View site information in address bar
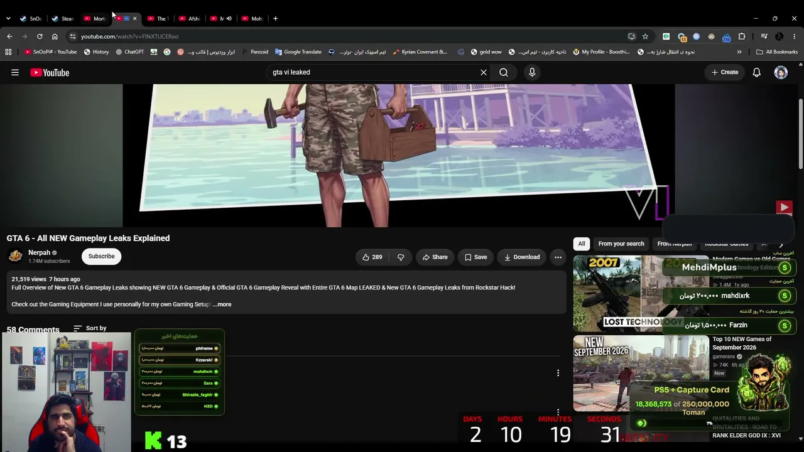The height and width of the screenshot is (452, 804). point(73,36)
